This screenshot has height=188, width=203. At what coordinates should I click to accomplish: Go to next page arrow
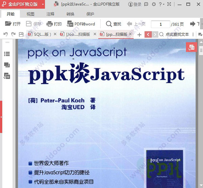click(193, 24)
